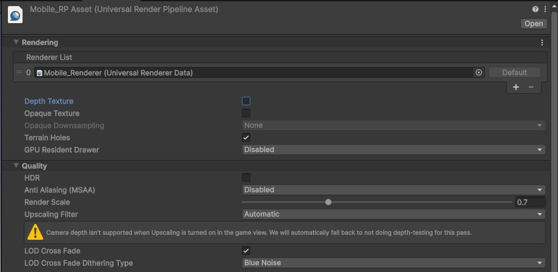This screenshot has height=272, width=558.
Task: Grab the drag handle of renderer element 0
Action: click(x=19, y=72)
